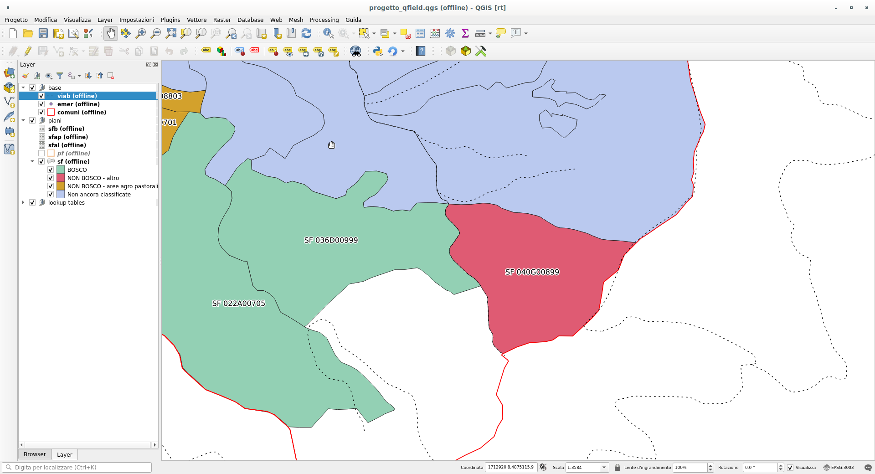Viewport: 875px width, 474px height.
Task: Click the NON BOSCO - altro red swatch
Action: pyautogui.click(x=61, y=178)
